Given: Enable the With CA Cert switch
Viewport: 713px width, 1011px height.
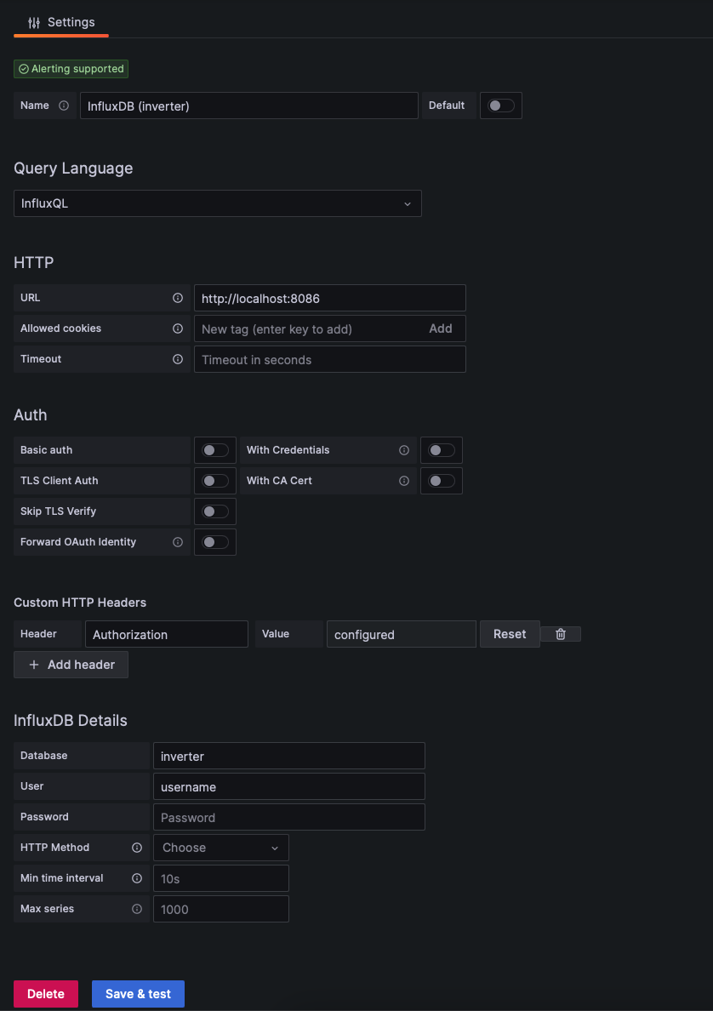Looking at the screenshot, I should pyautogui.click(x=442, y=481).
